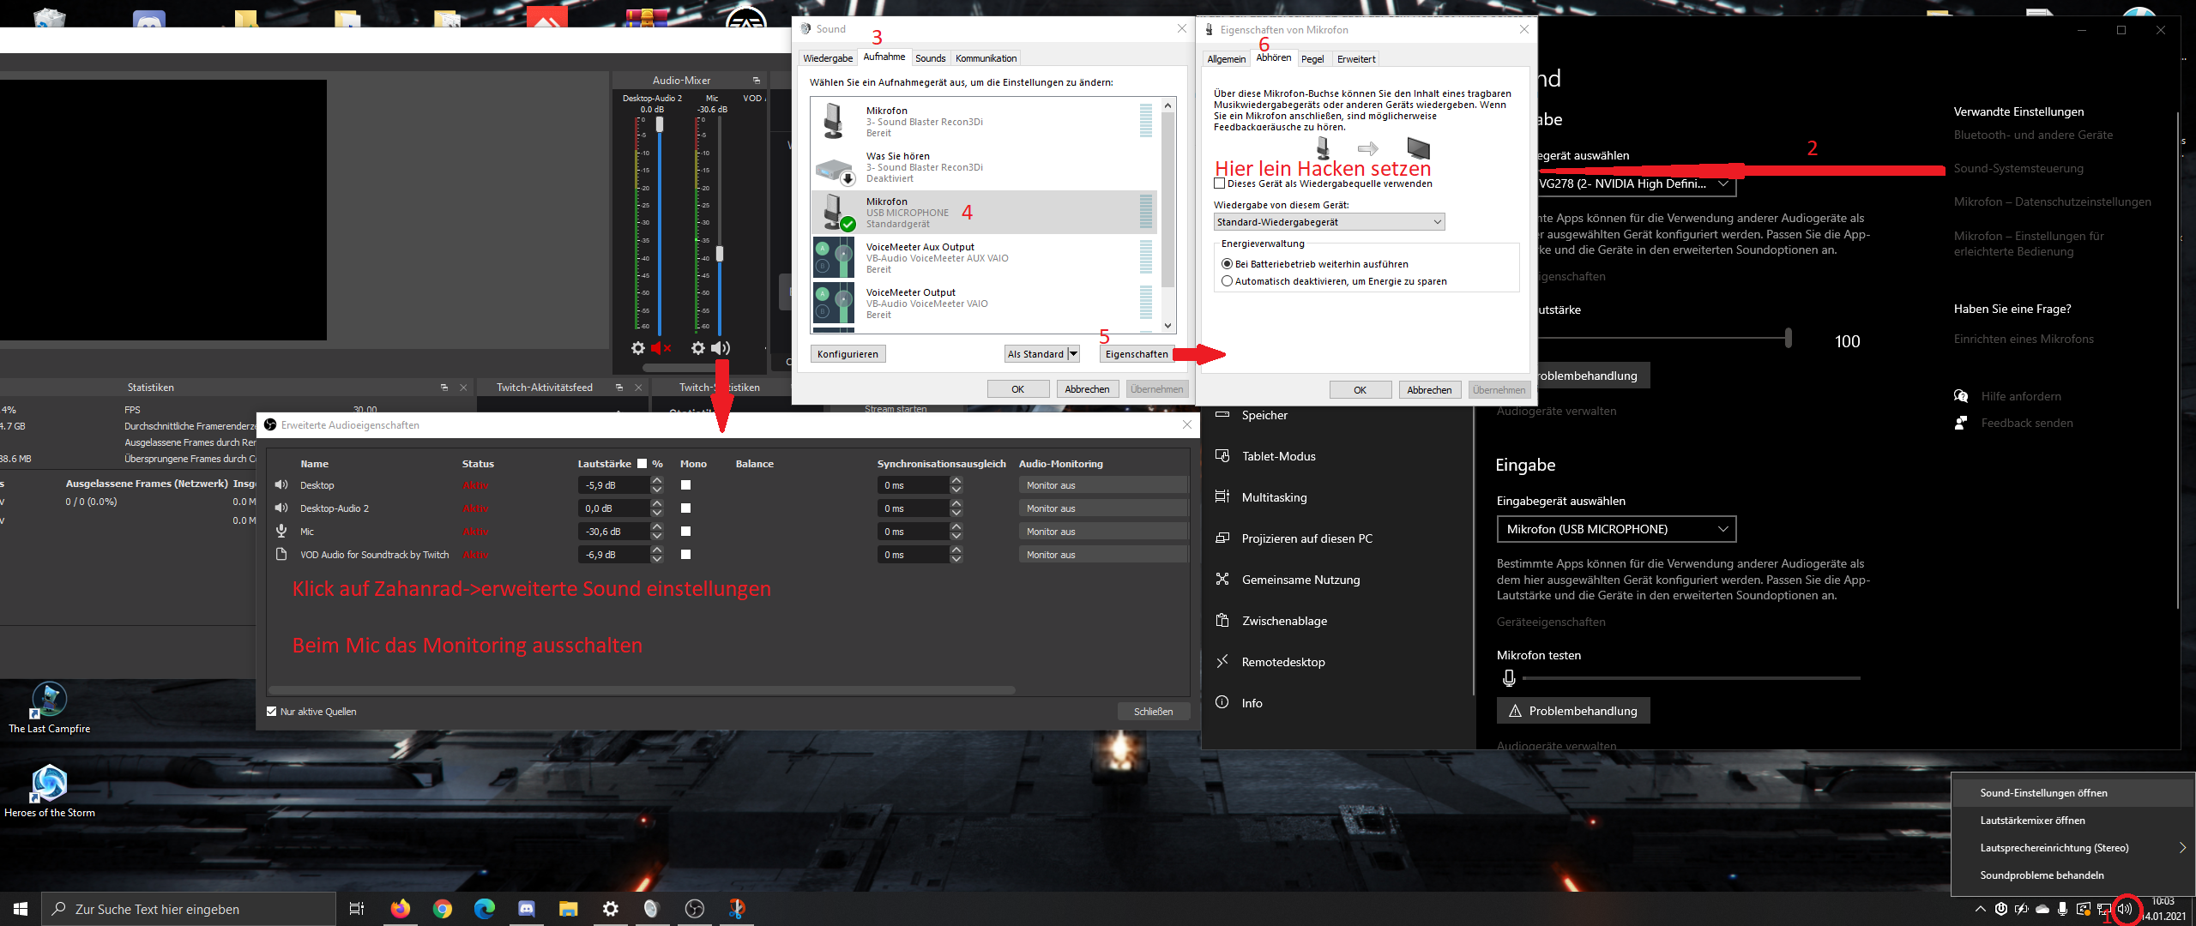Select the Pegel tab
This screenshot has width=2196, height=926.
click(1312, 59)
